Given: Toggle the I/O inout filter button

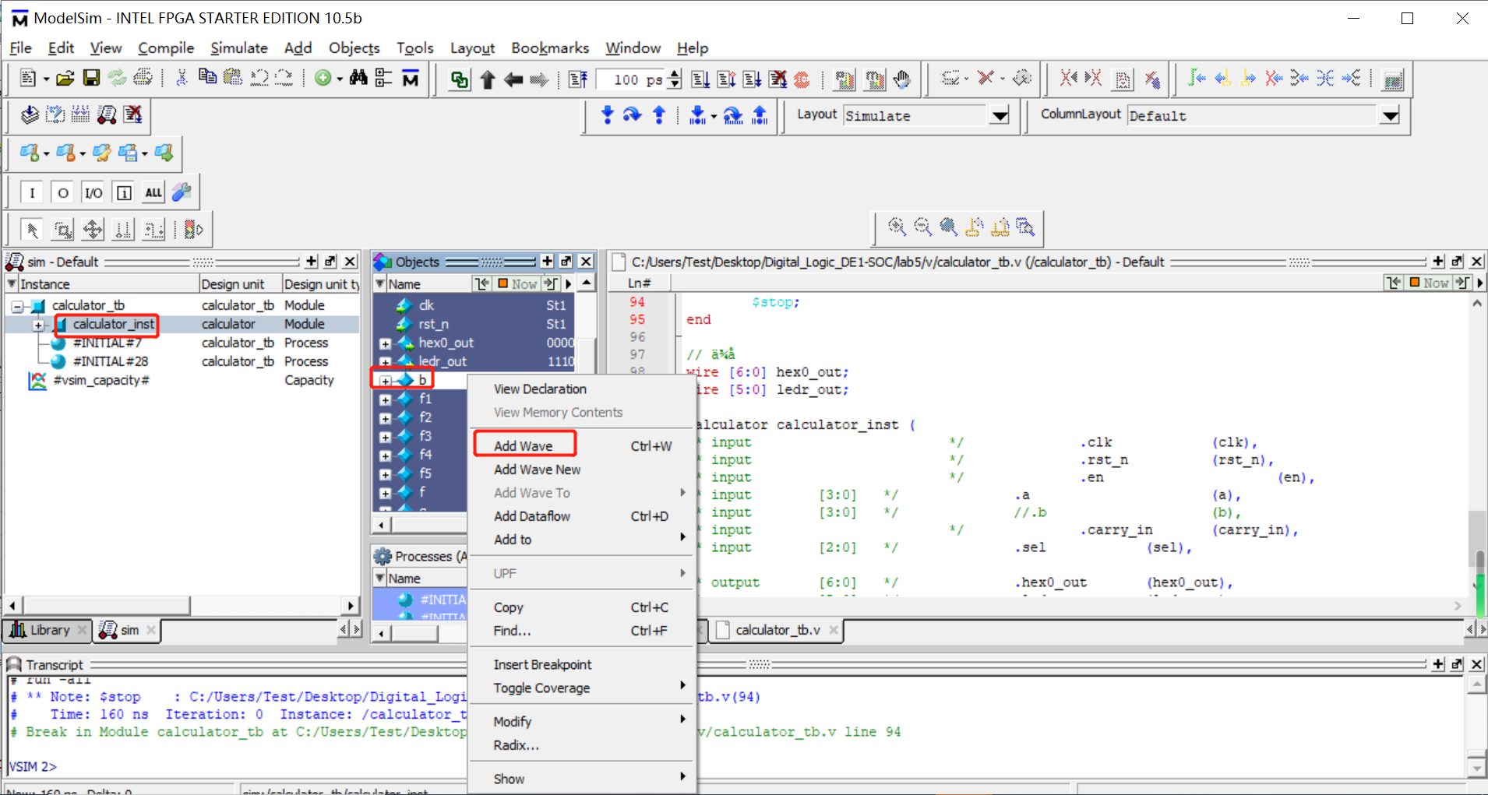Looking at the screenshot, I should pos(93,192).
